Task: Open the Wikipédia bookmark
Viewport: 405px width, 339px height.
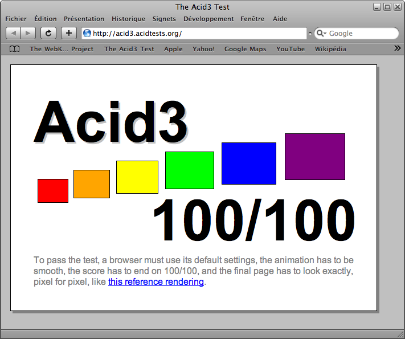Action: pyautogui.click(x=330, y=49)
